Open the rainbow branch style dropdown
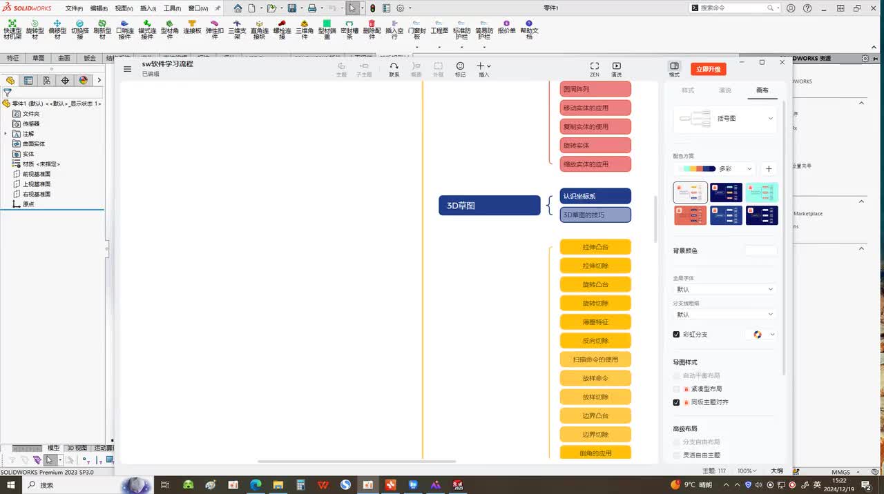This screenshot has height=494, width=884. pyautogui.click(x=762, y=335)
